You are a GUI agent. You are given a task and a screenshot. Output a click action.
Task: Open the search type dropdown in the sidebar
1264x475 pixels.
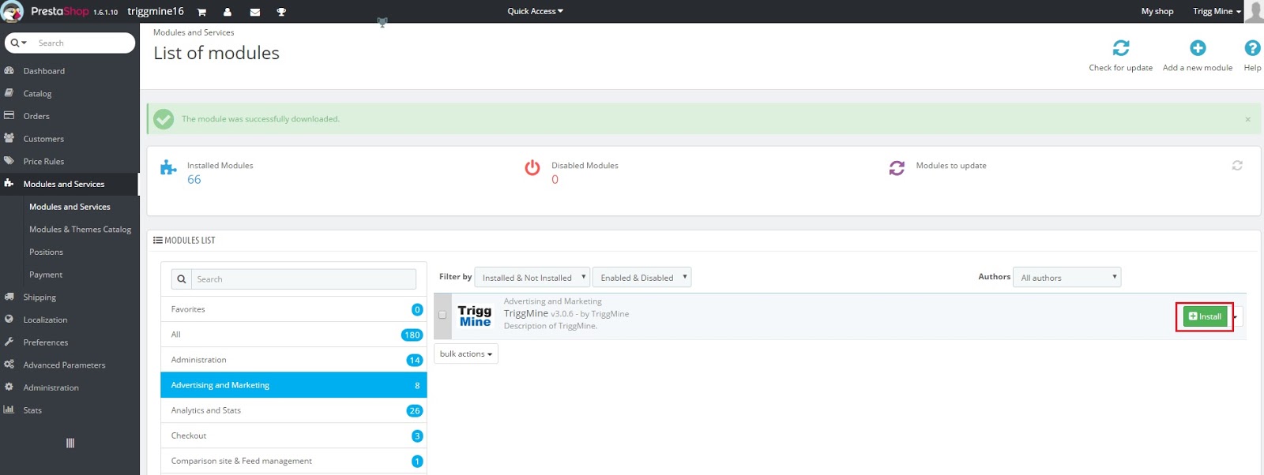(19, 43)
